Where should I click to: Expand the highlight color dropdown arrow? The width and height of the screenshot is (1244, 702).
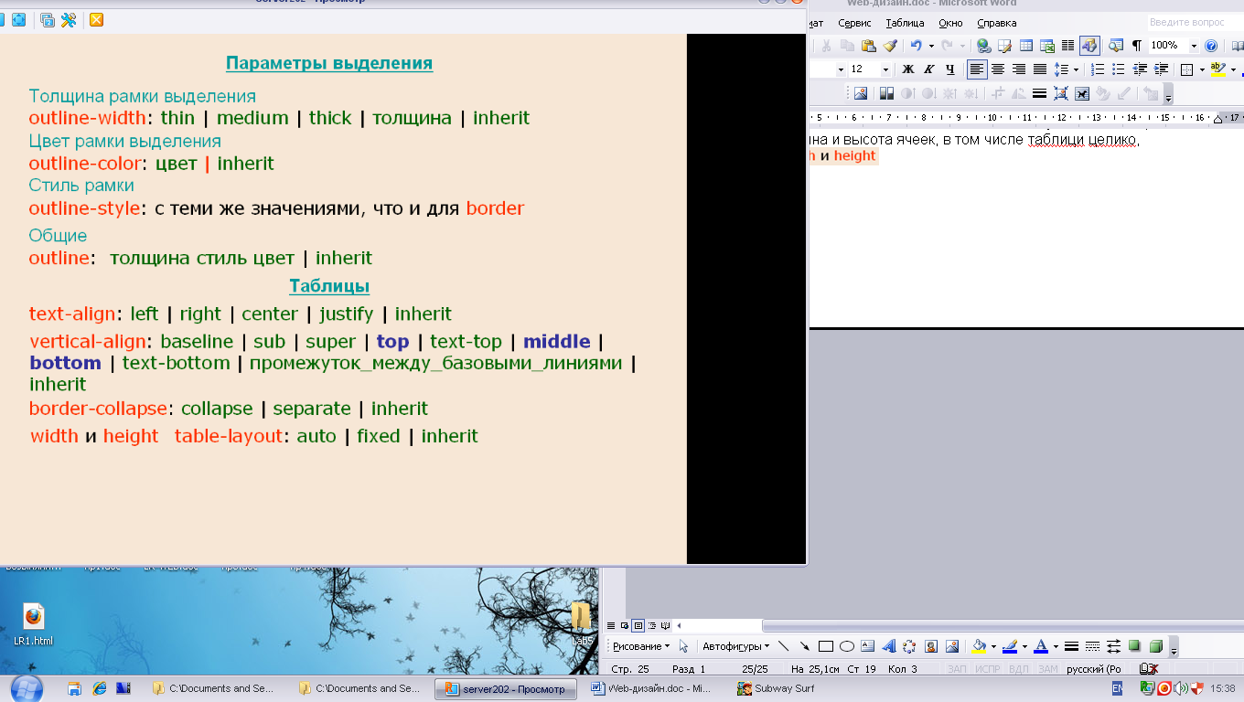[1233, 69]
